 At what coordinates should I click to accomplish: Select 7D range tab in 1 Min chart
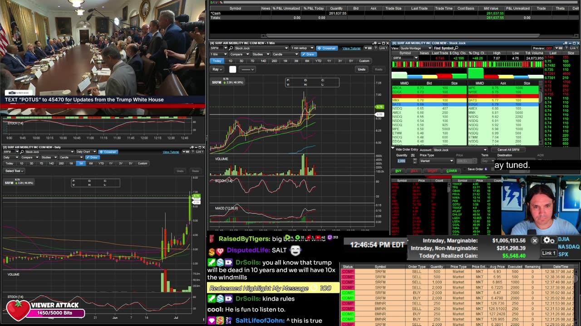pos(252,61)
